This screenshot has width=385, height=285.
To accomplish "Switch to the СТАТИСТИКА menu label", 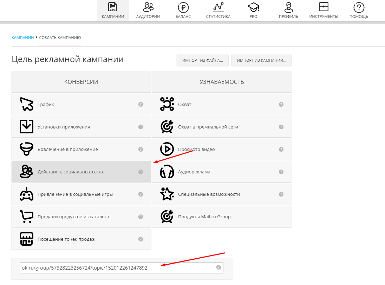I will [218, 16].
